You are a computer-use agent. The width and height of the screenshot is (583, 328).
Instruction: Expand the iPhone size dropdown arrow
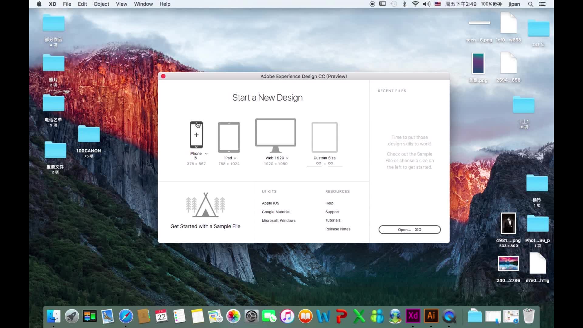pos(206,154)
